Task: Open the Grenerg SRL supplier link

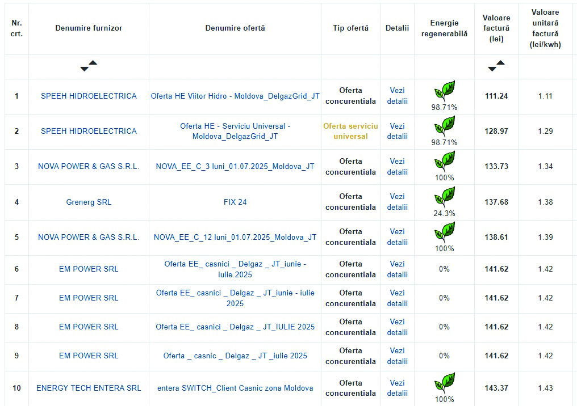Action: pyautogui.click(x=89, y=202)
